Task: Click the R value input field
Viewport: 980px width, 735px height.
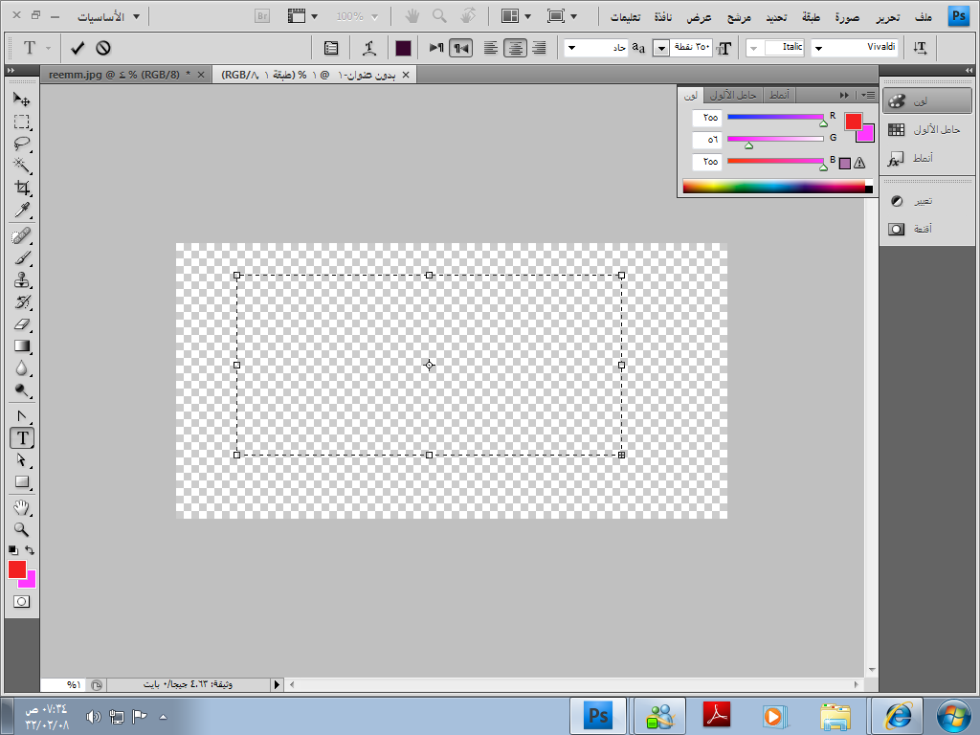Action: point(707,118)
